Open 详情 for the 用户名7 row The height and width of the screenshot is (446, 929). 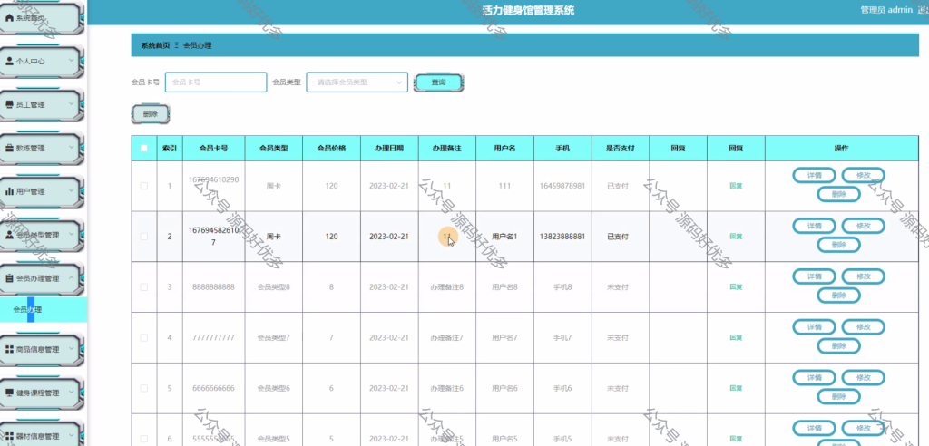[815, 327]
